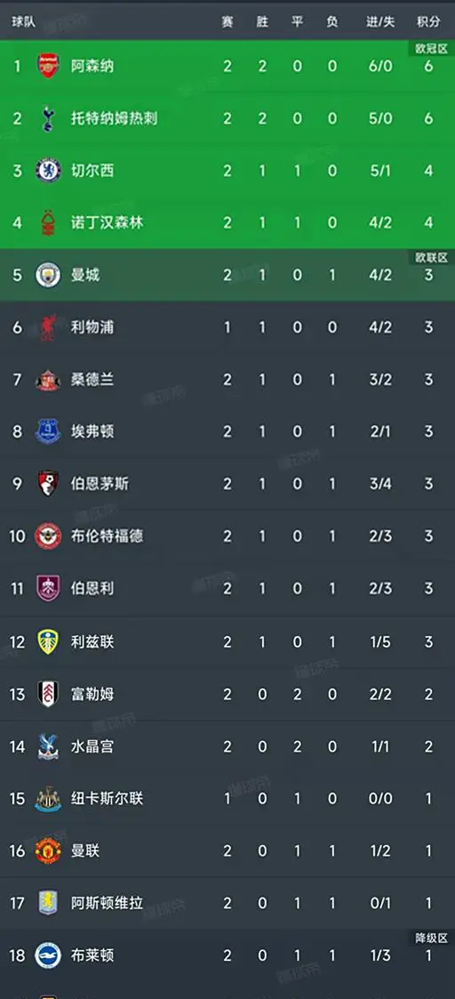Open the Chelsea club badge

click(48, 170)
